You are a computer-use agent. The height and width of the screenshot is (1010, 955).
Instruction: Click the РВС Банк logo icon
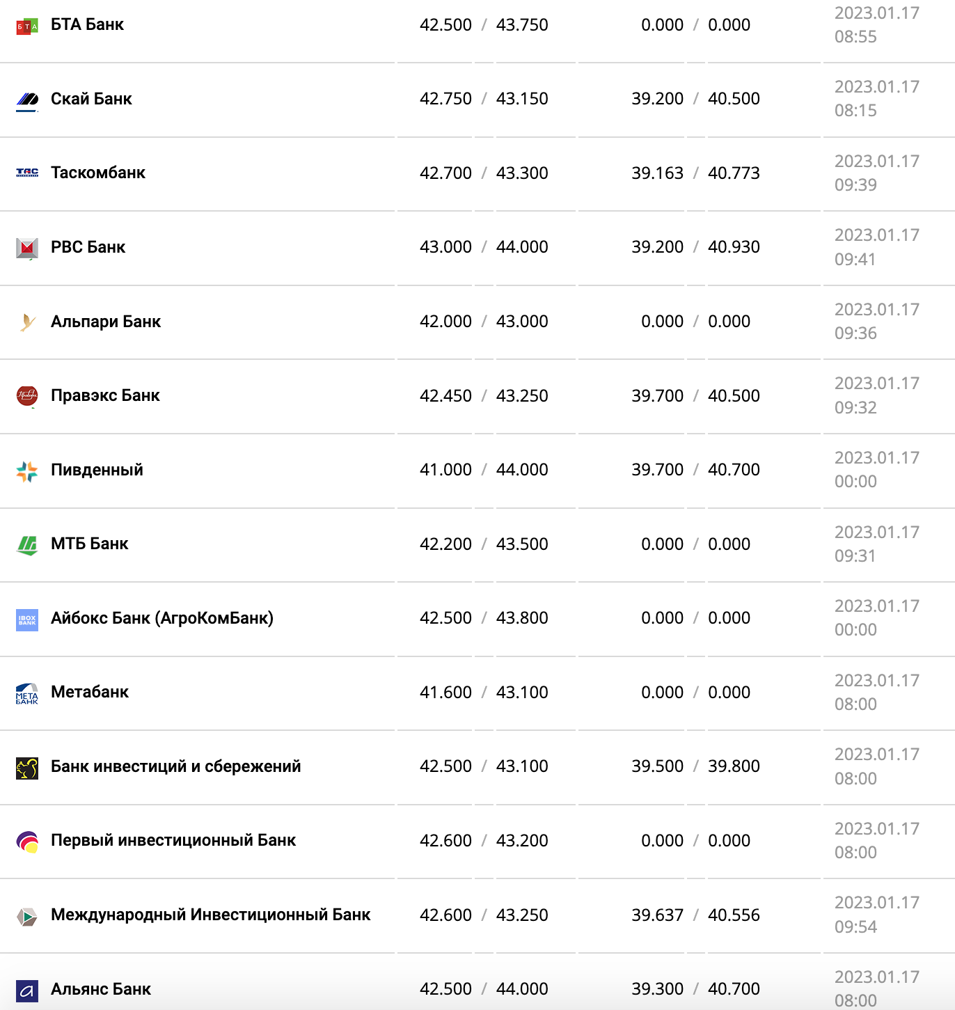point(26,247)
